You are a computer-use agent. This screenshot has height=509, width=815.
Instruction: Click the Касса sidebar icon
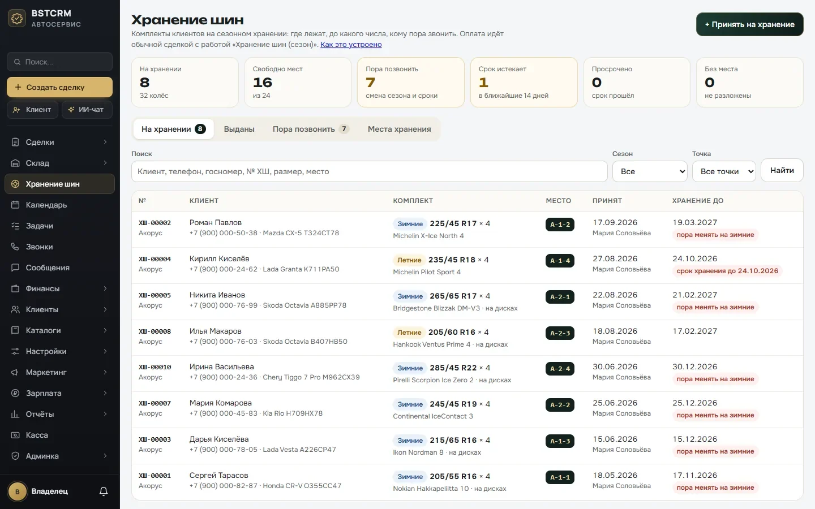[15, 435]
